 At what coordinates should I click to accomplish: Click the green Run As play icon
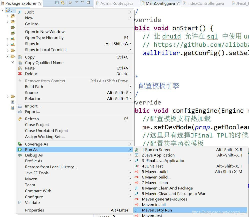tap(20, 149)
